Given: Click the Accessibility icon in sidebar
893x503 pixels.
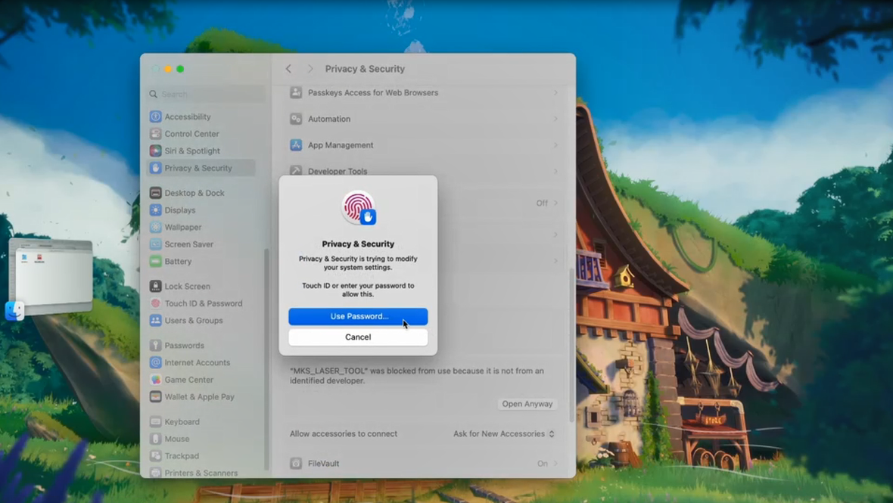Looking at the screenshot, I should 155,116.
